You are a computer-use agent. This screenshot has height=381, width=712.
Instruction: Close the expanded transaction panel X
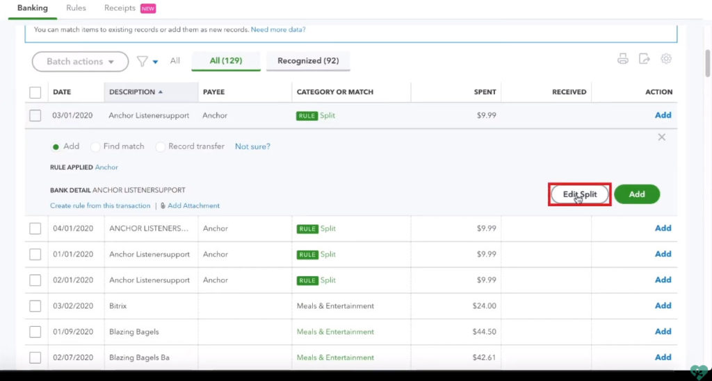point(661,137)
